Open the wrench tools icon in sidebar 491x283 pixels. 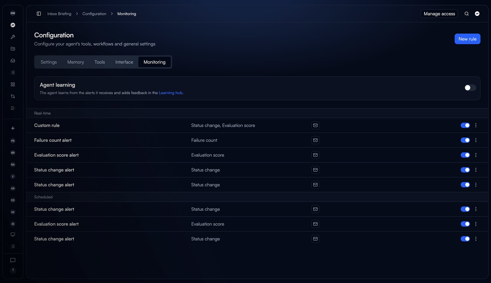pos(13,37)
